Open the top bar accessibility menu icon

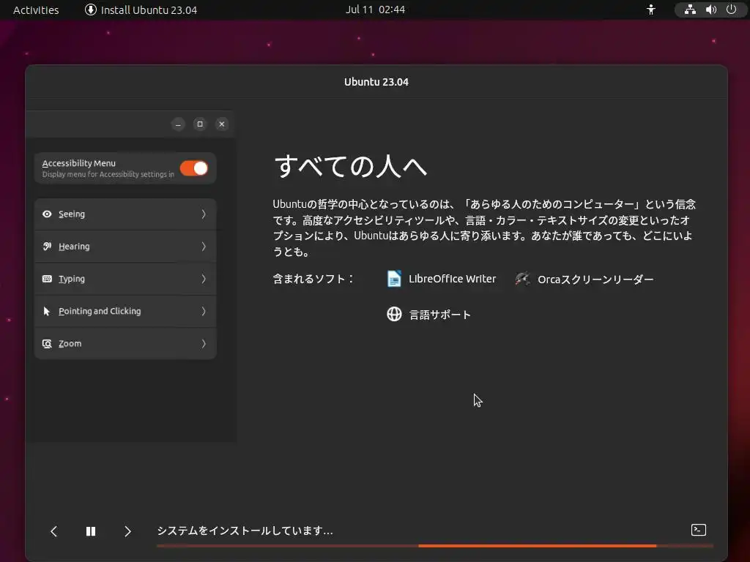click(651, 10)
